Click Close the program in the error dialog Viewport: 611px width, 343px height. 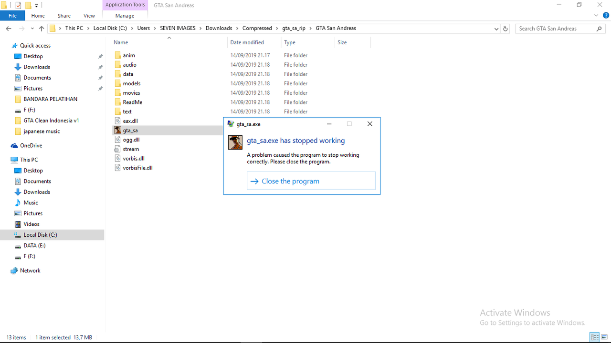click(x=311, y=181)
